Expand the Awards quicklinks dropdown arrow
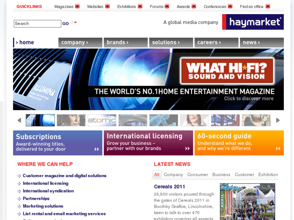 point(194,6)
